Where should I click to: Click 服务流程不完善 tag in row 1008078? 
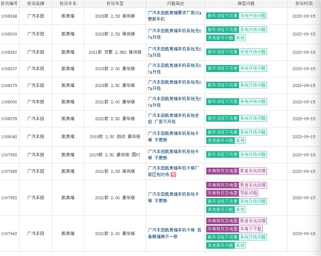click(x=223, y=118)
